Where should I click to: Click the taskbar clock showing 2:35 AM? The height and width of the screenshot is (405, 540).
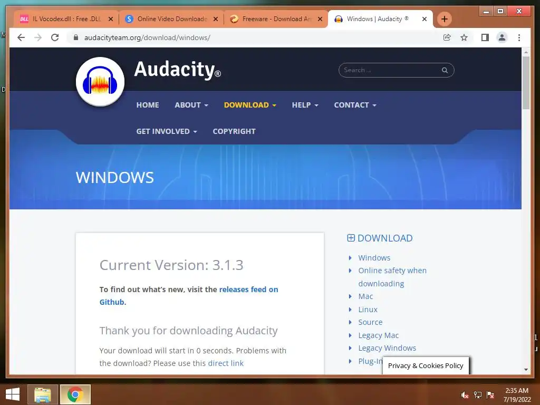[517, 395]
